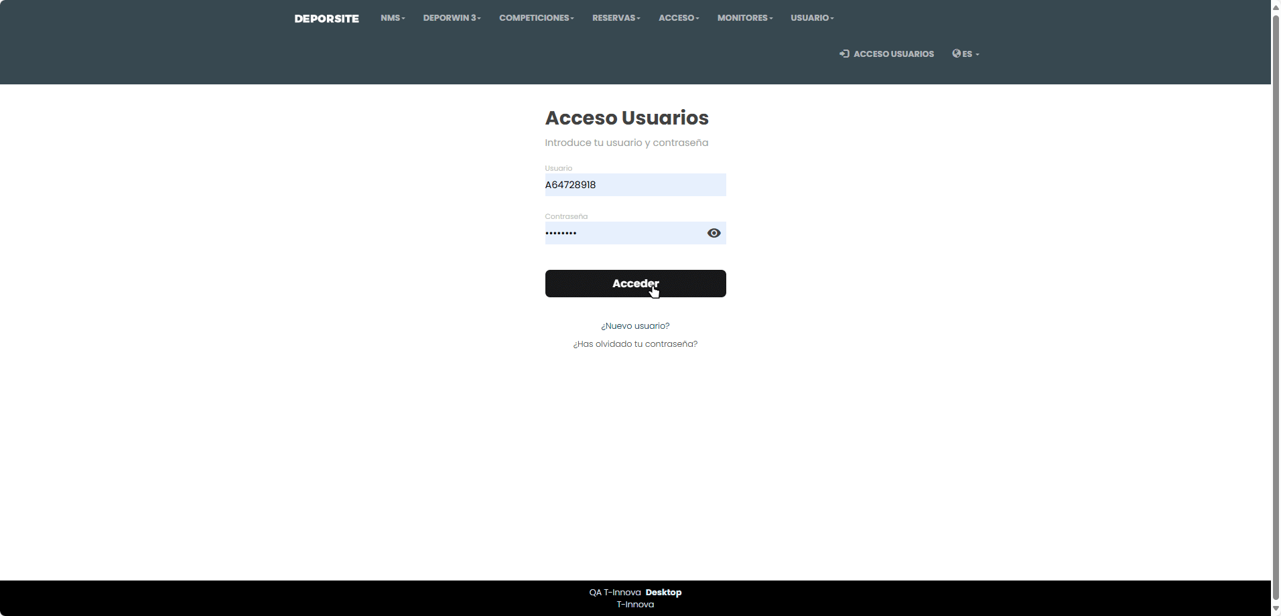Focus the Usuario input field
The width and height of the screenshot is (1281, 616).
[x=635, y=185]
